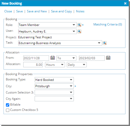Choose Save and Copy in top menu
The image size is (130, 126).
tap(61, 11)
